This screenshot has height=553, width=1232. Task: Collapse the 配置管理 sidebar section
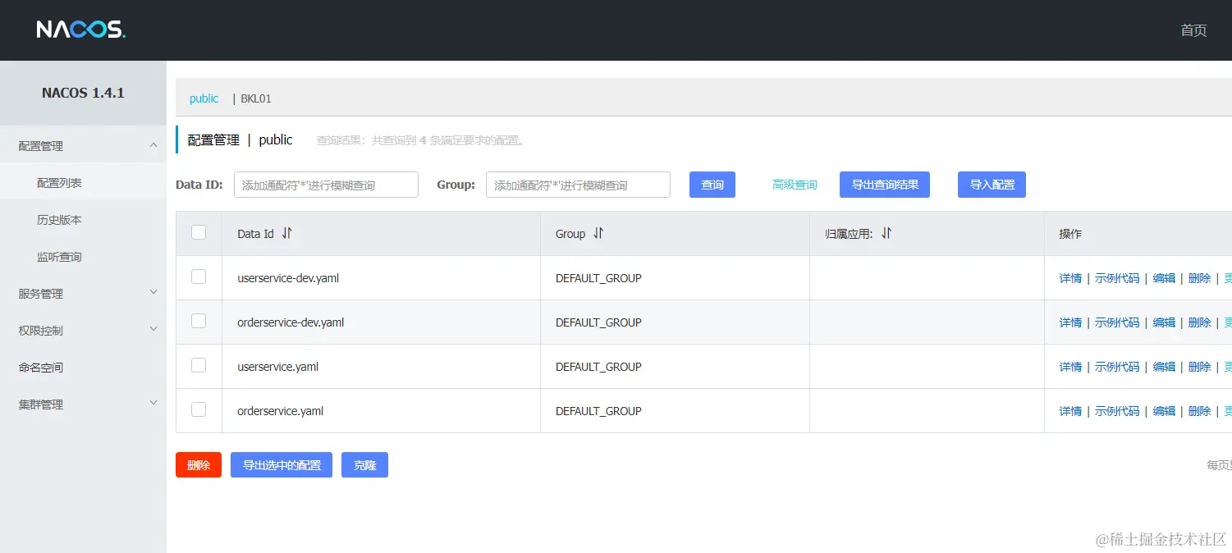coord(83,145)
